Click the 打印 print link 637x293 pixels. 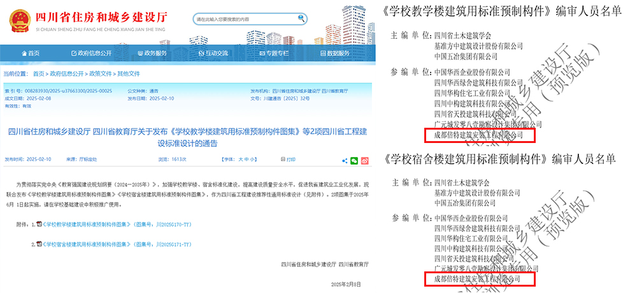pyautogui.click(x=291, y=160)
